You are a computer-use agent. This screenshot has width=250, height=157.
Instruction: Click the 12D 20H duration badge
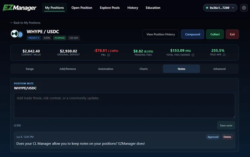[x=74, y=38]
